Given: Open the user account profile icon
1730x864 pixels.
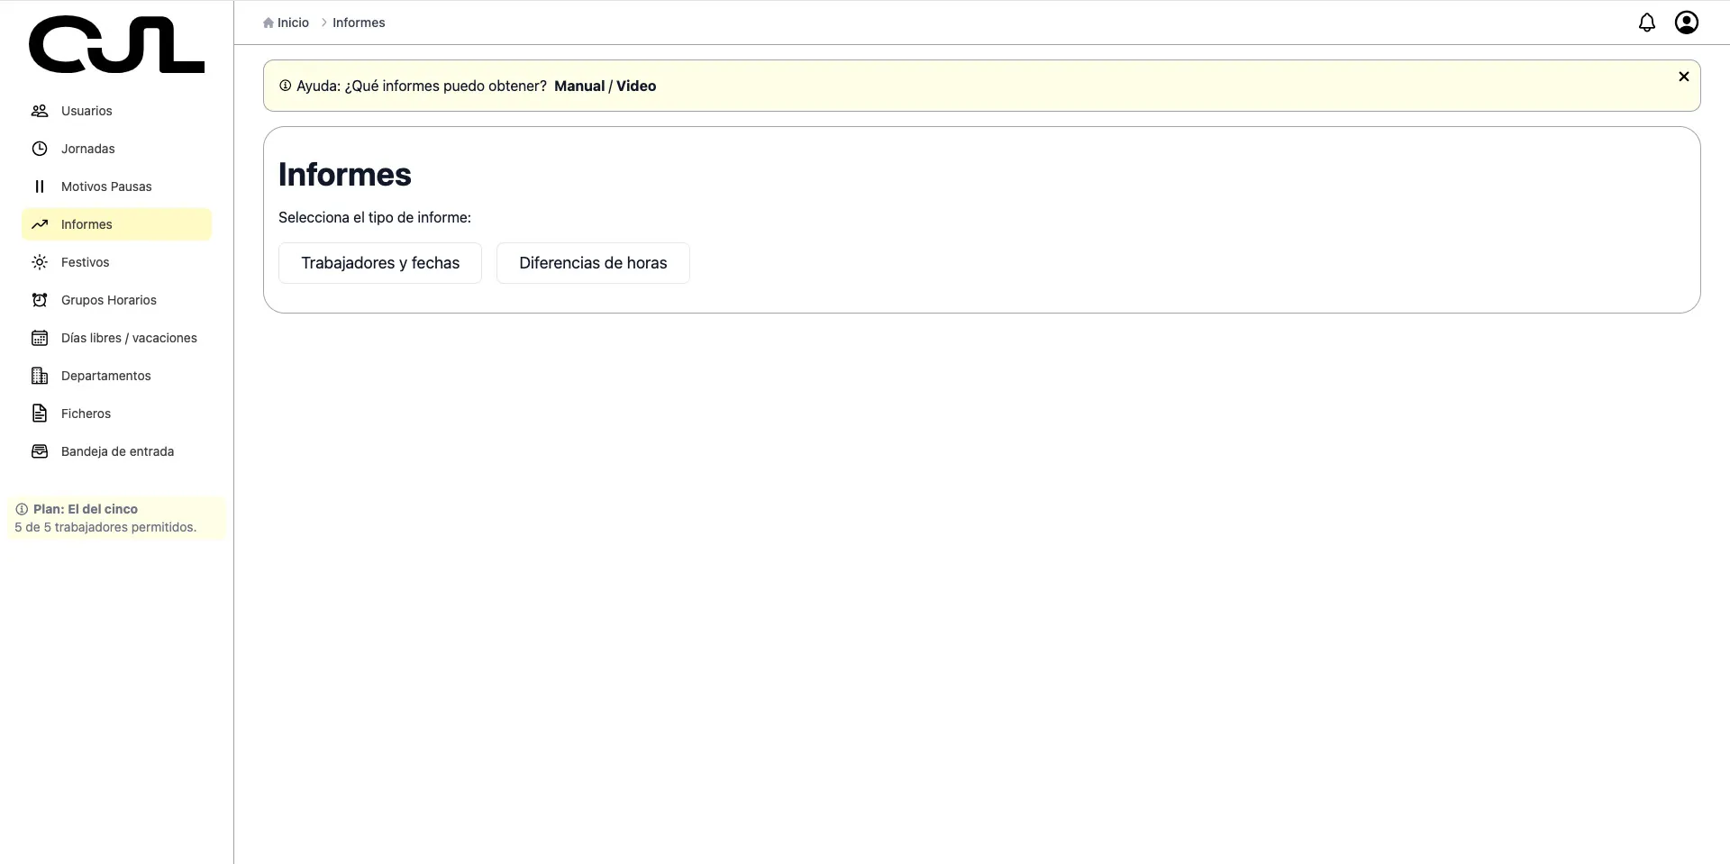Looking at the screenshot, I should pos(1686,23).
